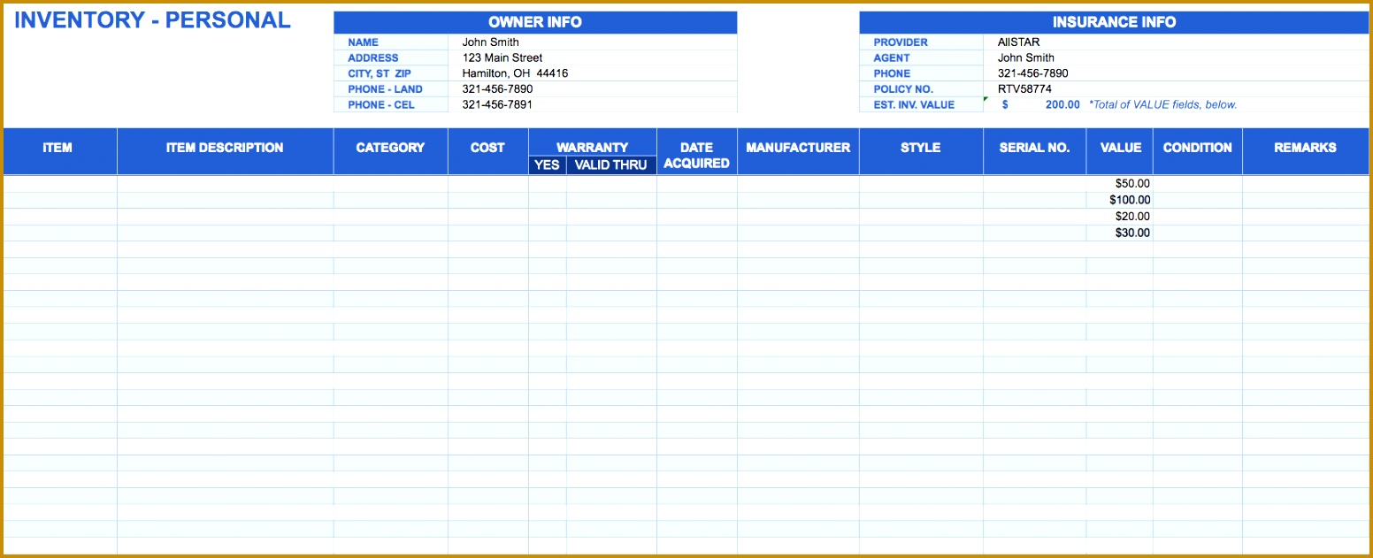The height and width of the screenshot is (558, 1373).
Task: Click the REMARKS column header
Action: tap(1307, 148)
